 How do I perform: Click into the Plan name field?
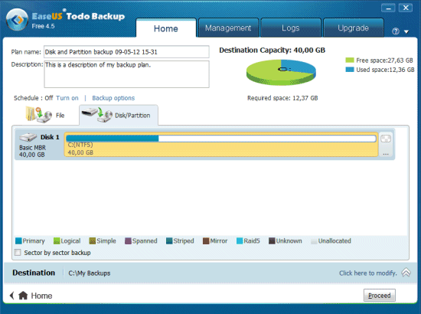[x=126, y=52]
